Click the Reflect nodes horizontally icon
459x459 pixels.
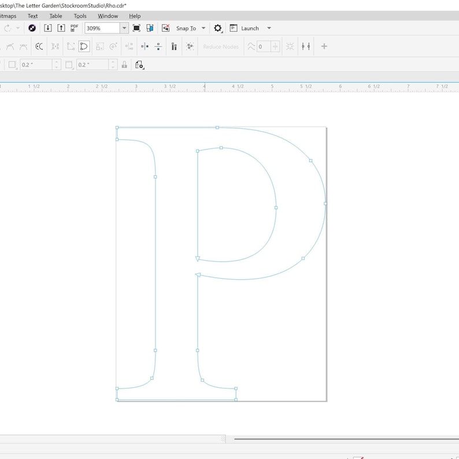tap(145, 46)
